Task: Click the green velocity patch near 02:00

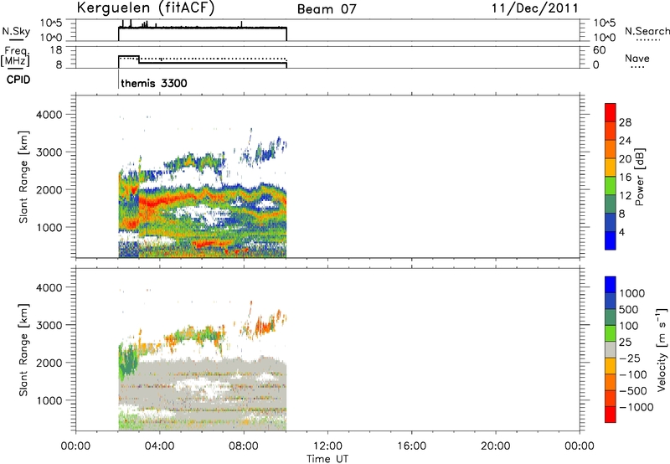Action: coord(127,359)
